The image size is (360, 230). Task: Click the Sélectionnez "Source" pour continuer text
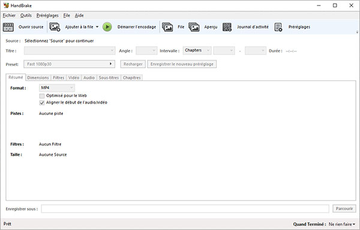59,41
